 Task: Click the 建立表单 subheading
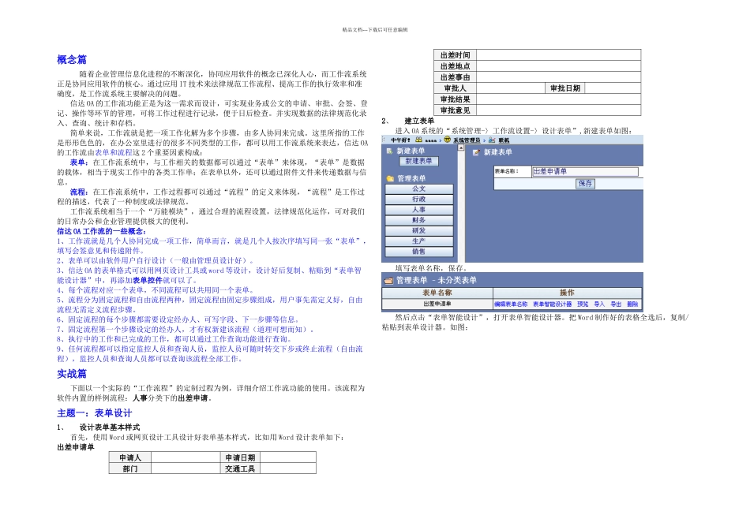(x=419, y=121)
